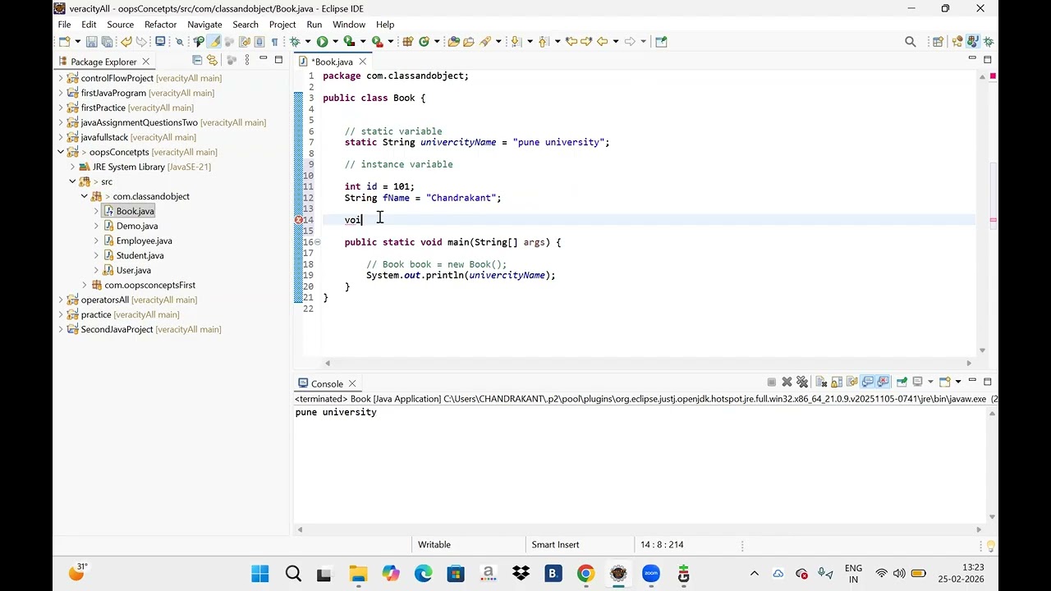Collapse the oopsConcetpts project node
Image resolution: width=1051 pixels, height=591 pixels.
(60, 152)
